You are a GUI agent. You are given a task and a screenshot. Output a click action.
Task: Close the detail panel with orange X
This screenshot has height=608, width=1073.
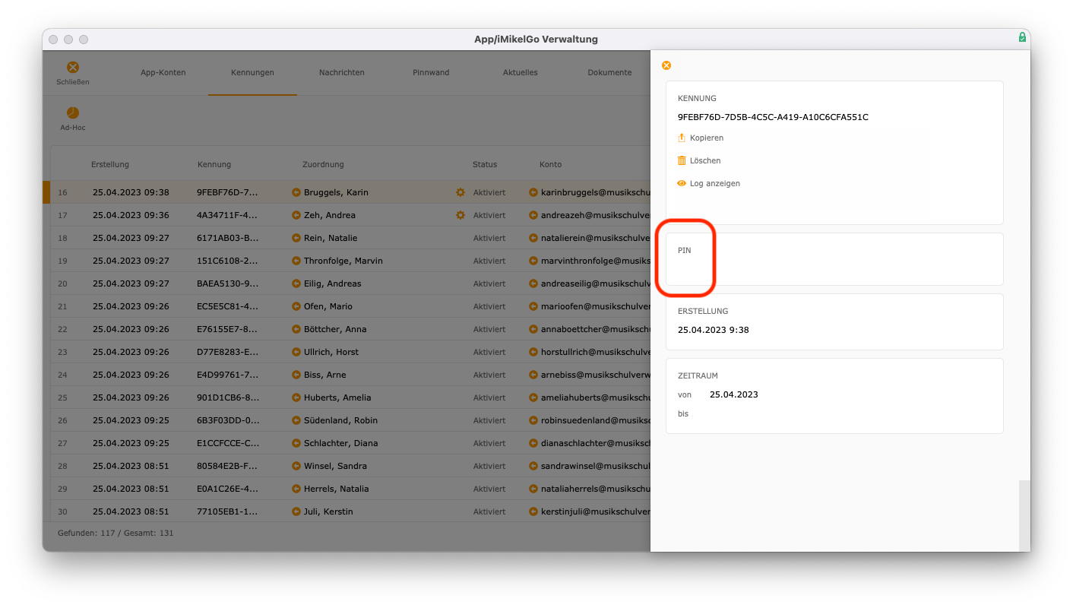pos(666,65)
